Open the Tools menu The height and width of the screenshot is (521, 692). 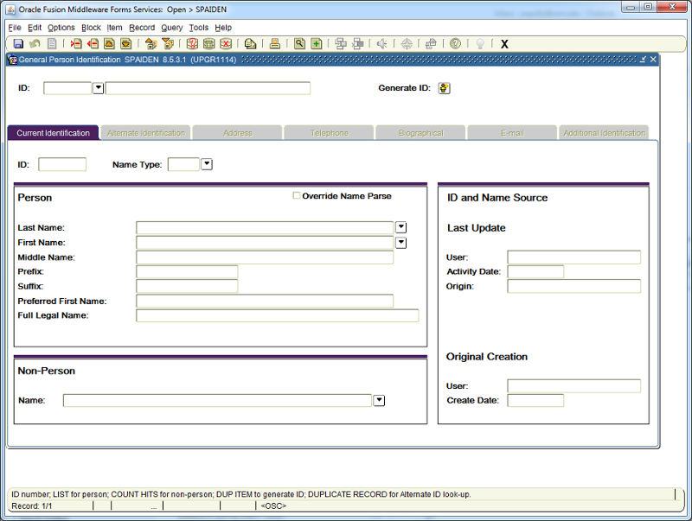tap(199, 28)
